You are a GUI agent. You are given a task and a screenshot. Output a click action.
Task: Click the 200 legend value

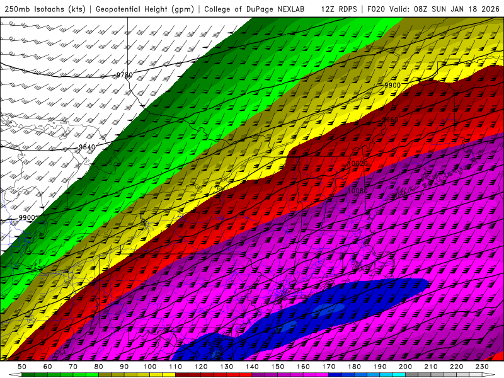pyautogui.click(x=405, y=367)
